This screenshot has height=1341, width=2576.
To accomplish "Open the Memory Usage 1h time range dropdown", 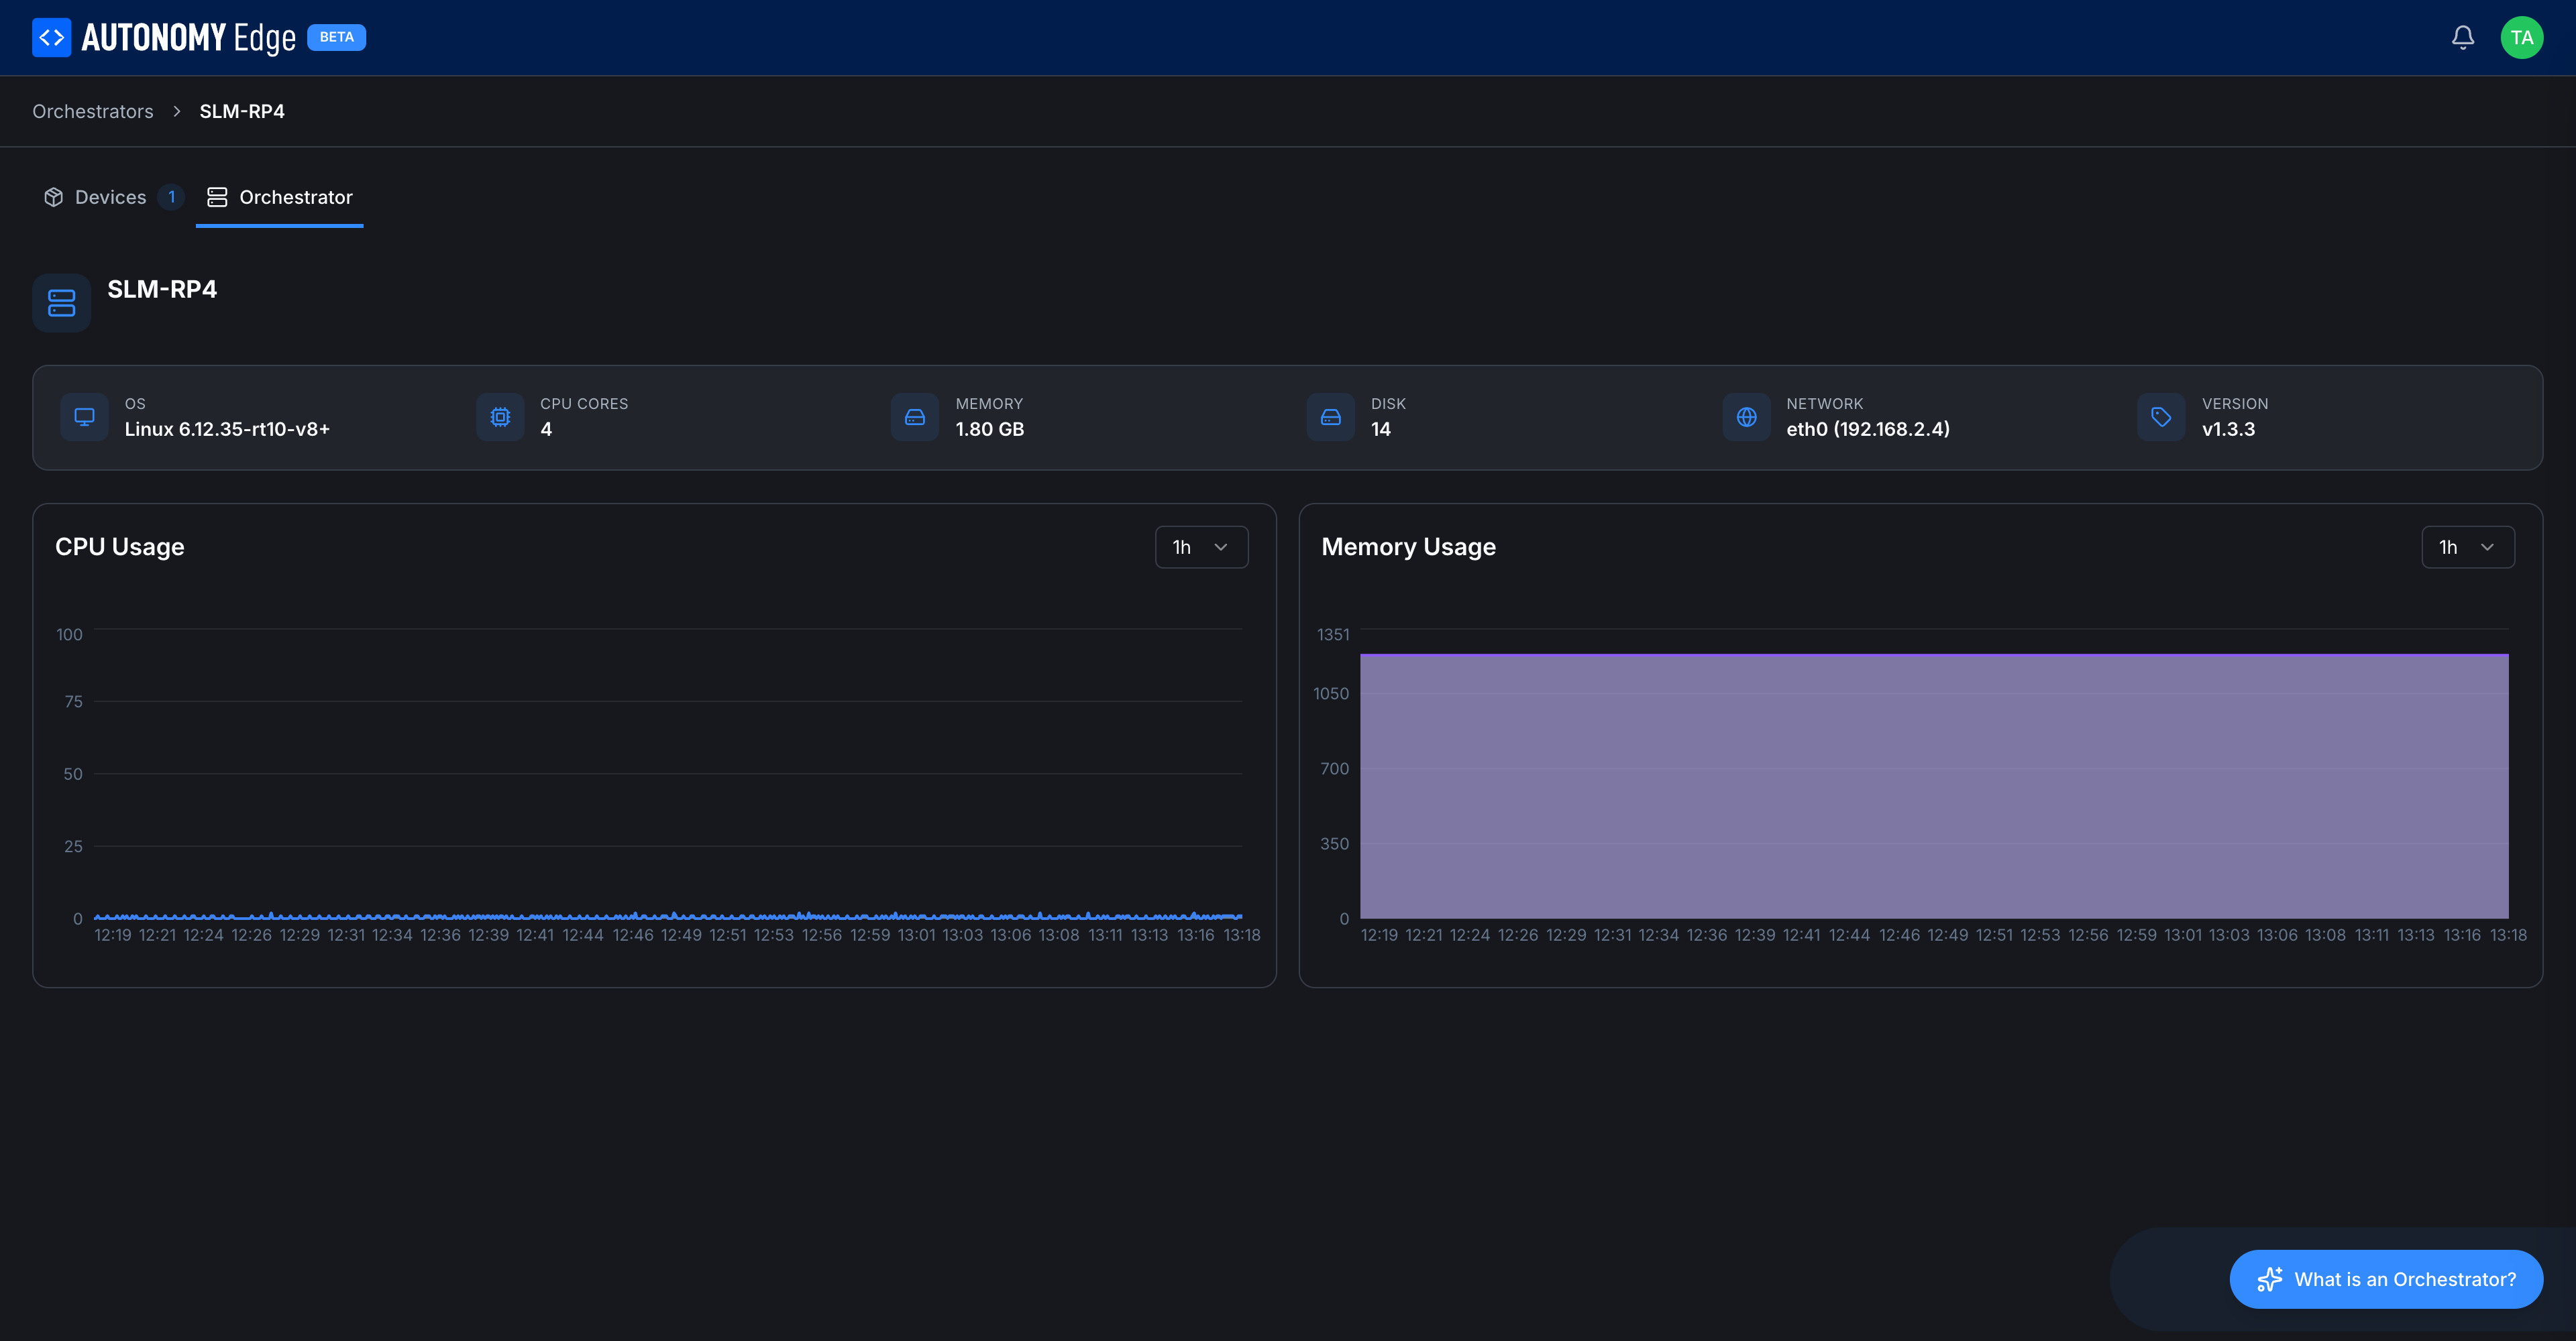I will coord(2468,546).
